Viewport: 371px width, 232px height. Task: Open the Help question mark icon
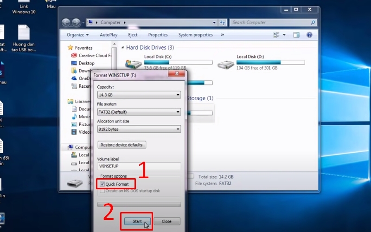[309, 35]
